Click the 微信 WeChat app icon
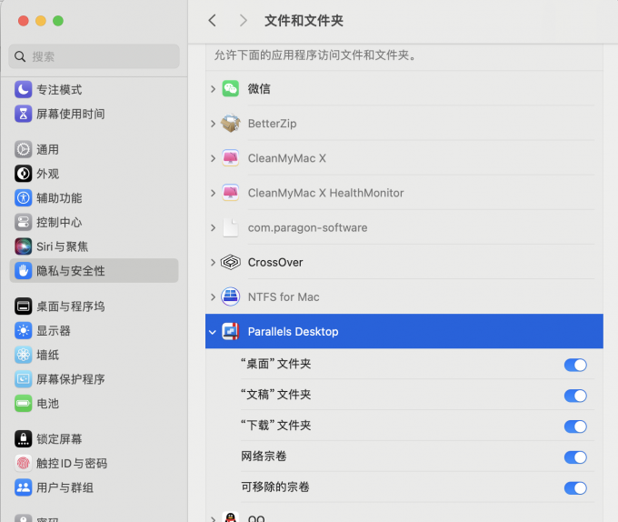This screenshot has width=618, height=522. point(231,89)
